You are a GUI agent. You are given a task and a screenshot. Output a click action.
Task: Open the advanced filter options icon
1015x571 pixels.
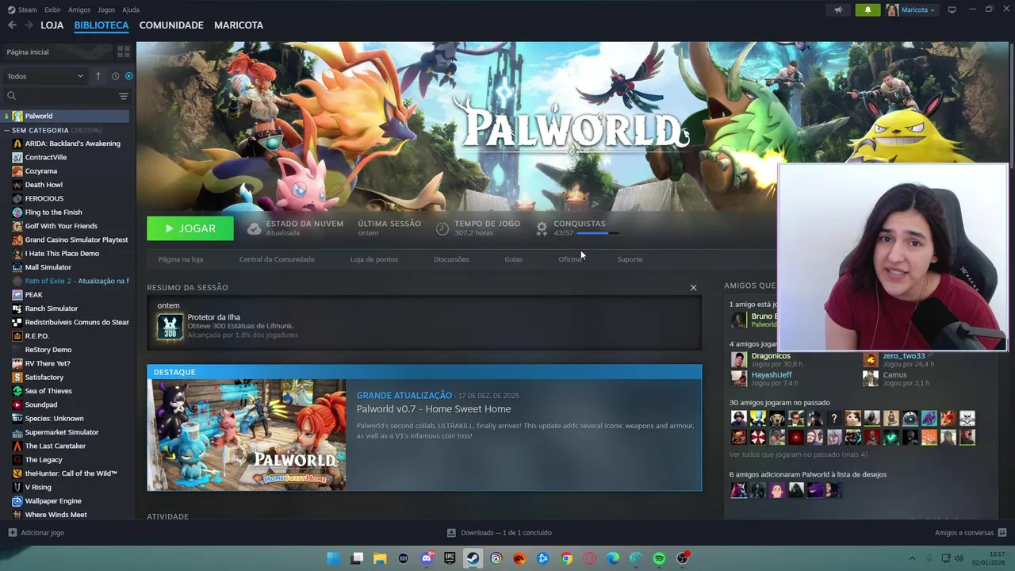(x=123, y=96)
